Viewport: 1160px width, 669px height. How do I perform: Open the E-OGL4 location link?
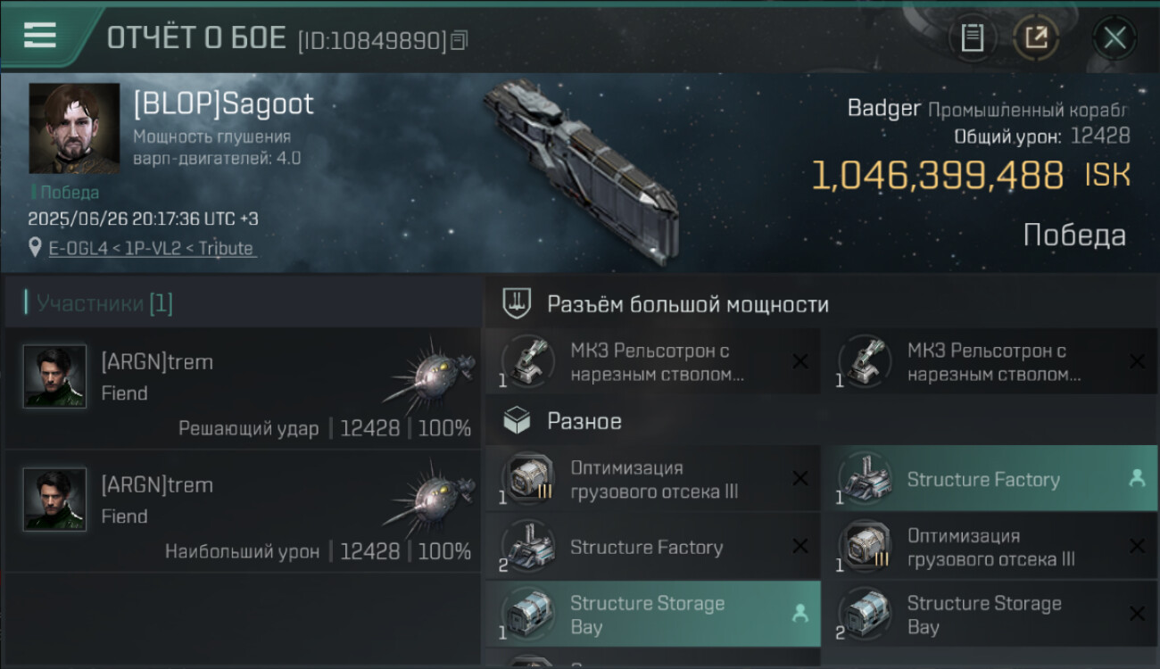point(75,249)
